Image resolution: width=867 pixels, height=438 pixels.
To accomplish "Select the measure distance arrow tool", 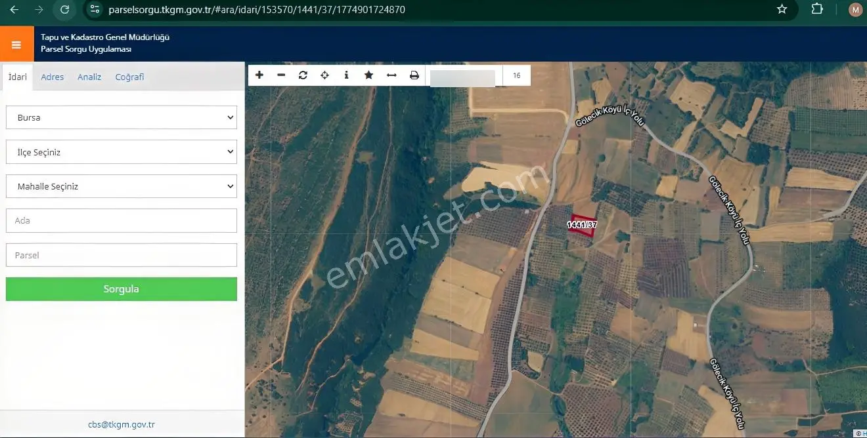I will click(391, 75).
